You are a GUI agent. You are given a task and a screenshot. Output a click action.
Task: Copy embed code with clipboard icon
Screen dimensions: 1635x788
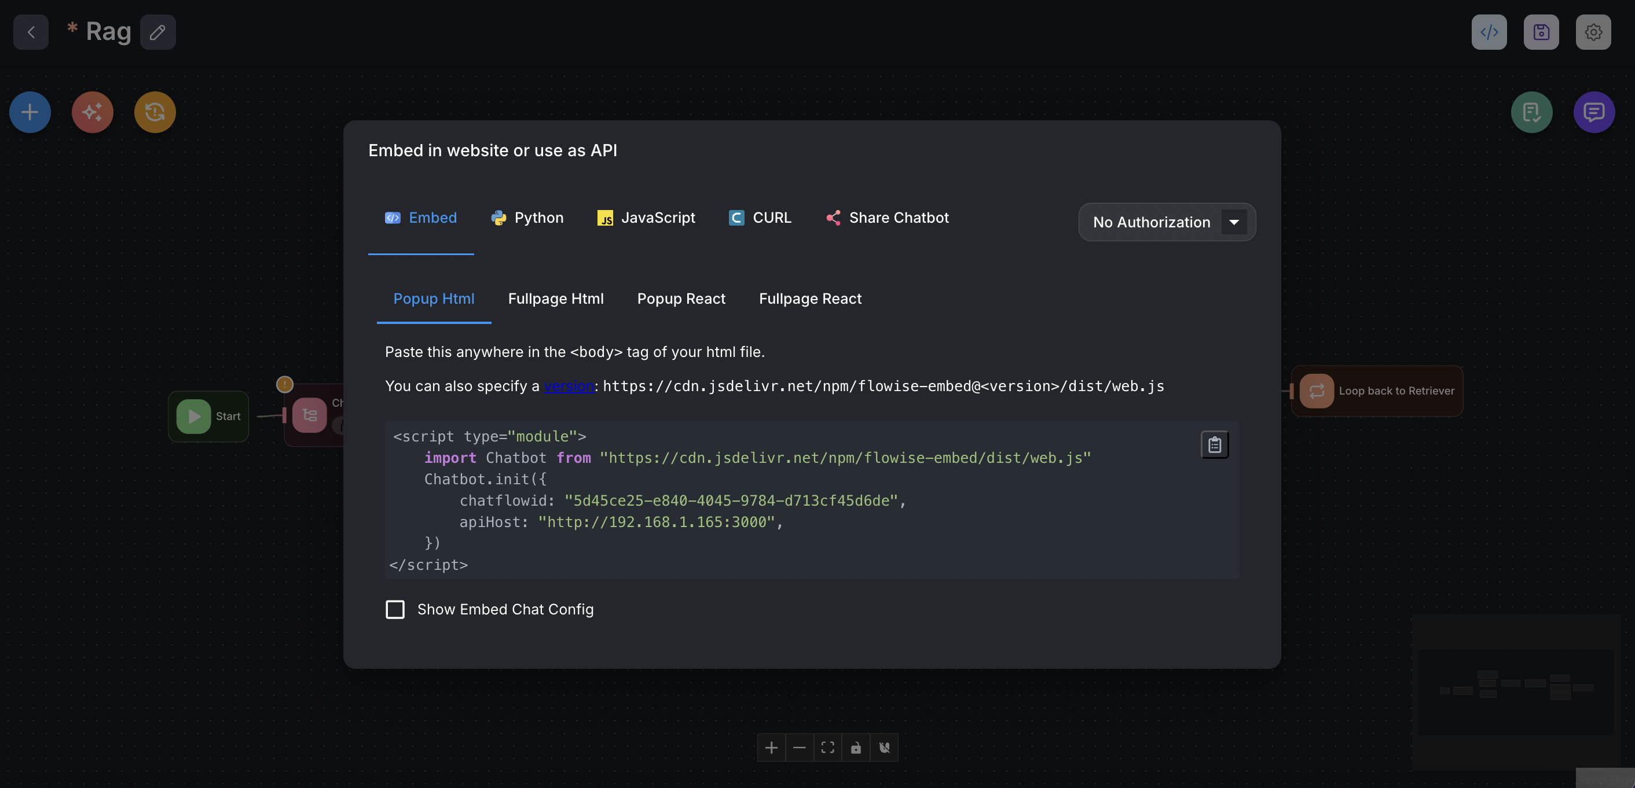1214,445
